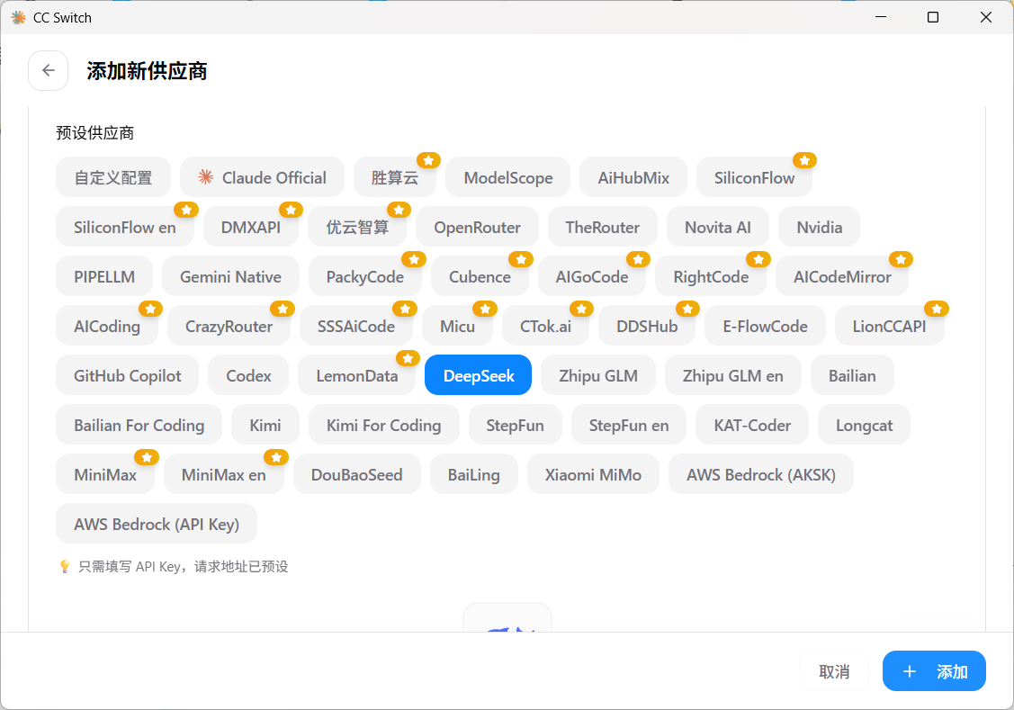Select the KAT-Coder preset
This screenshot has height=710, width=1014.
tap(752, 425)
